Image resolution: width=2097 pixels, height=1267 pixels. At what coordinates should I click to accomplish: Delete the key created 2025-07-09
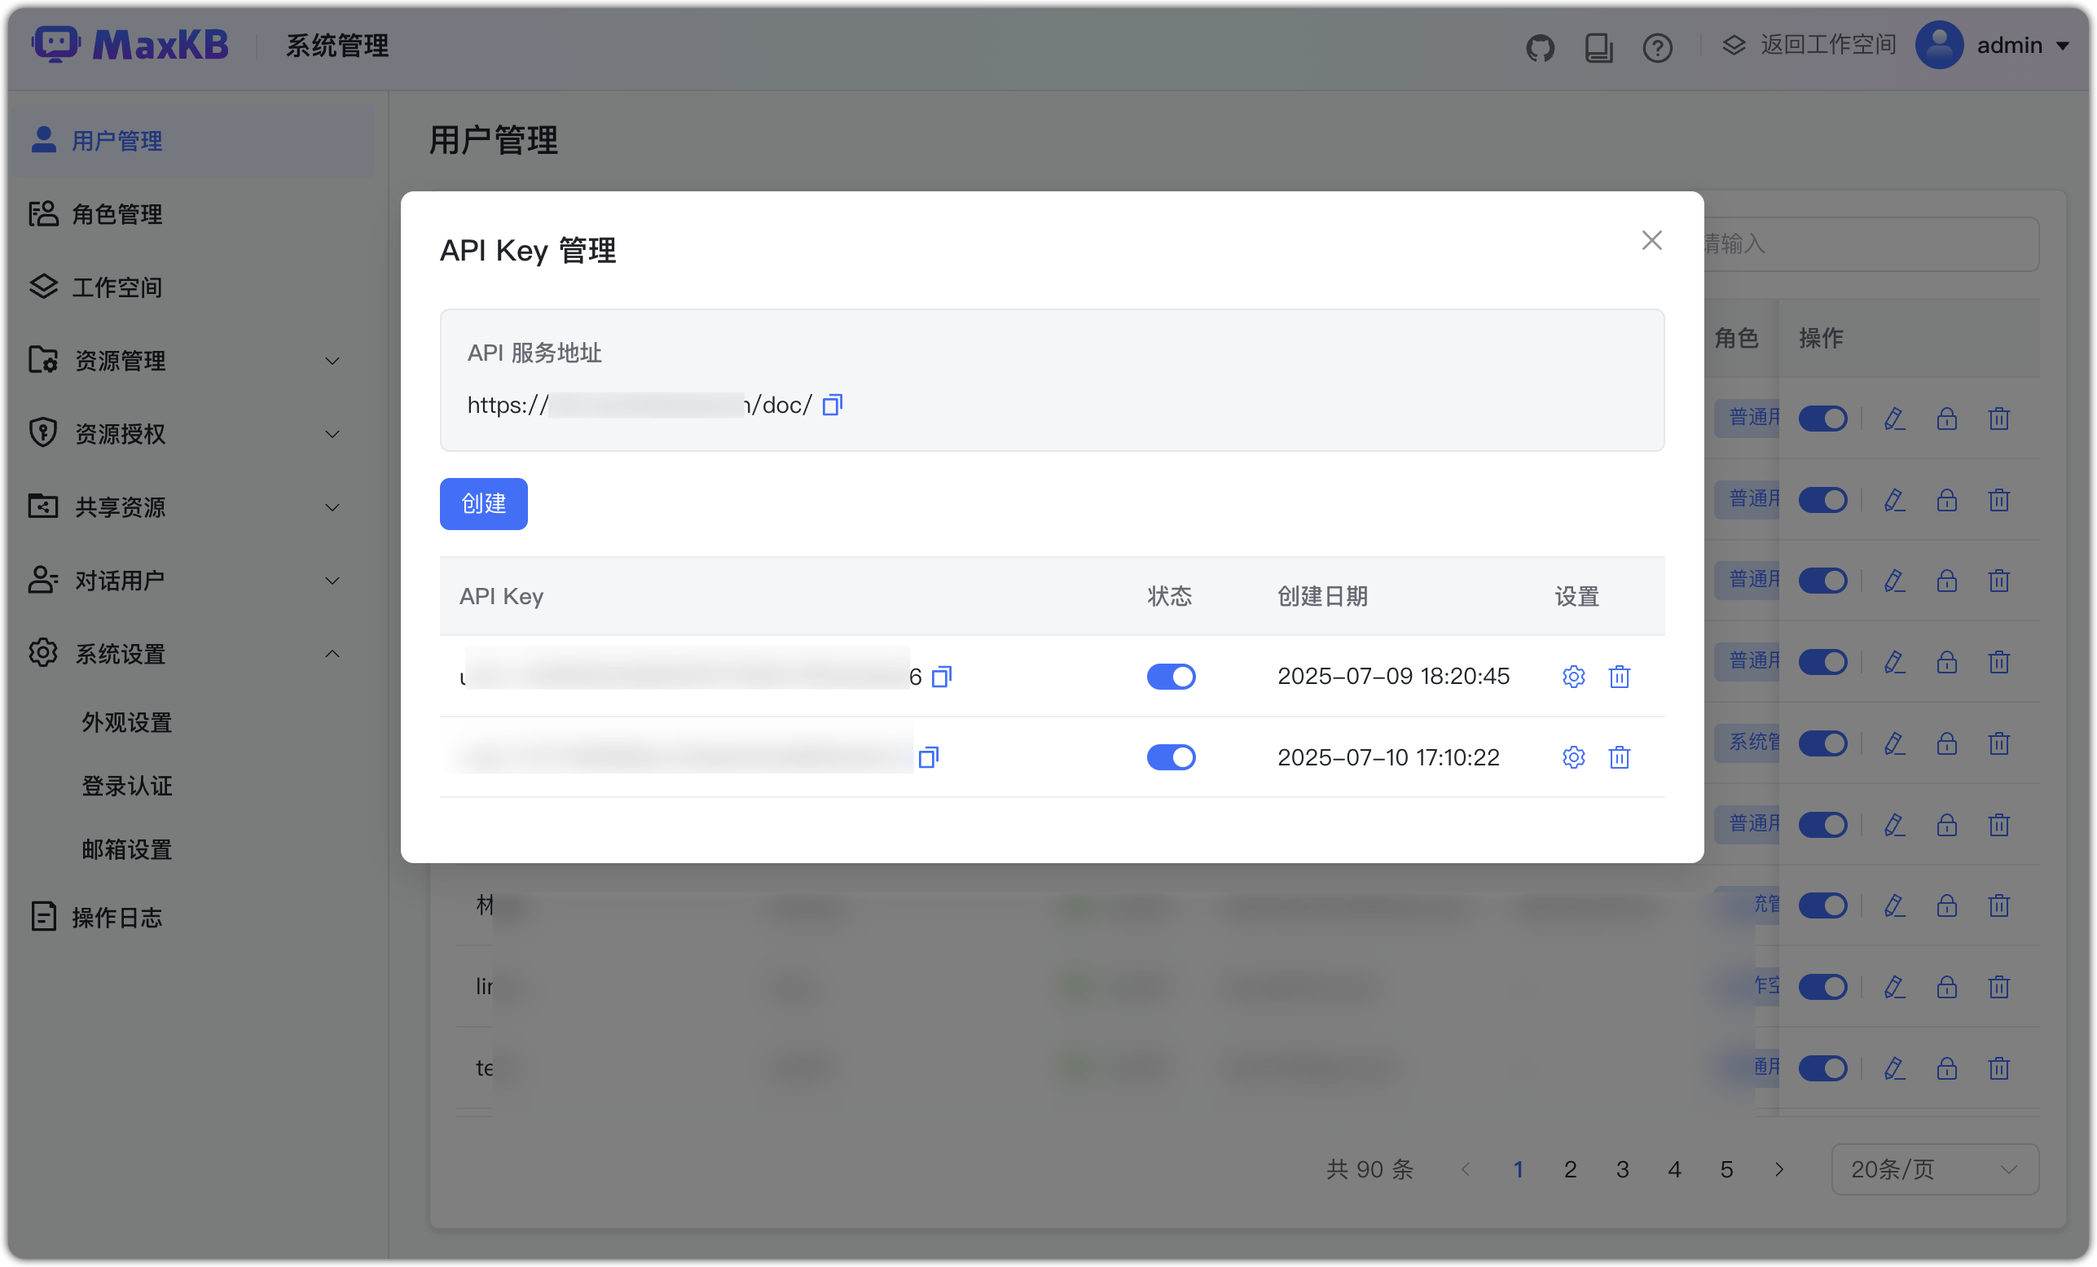tap(1619, 676)
